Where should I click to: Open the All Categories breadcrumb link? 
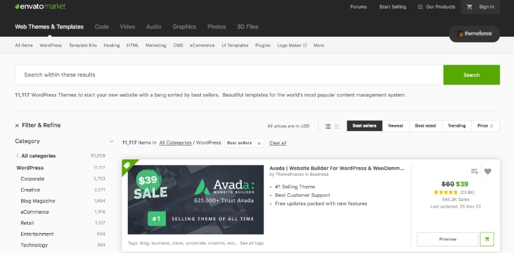176,143
